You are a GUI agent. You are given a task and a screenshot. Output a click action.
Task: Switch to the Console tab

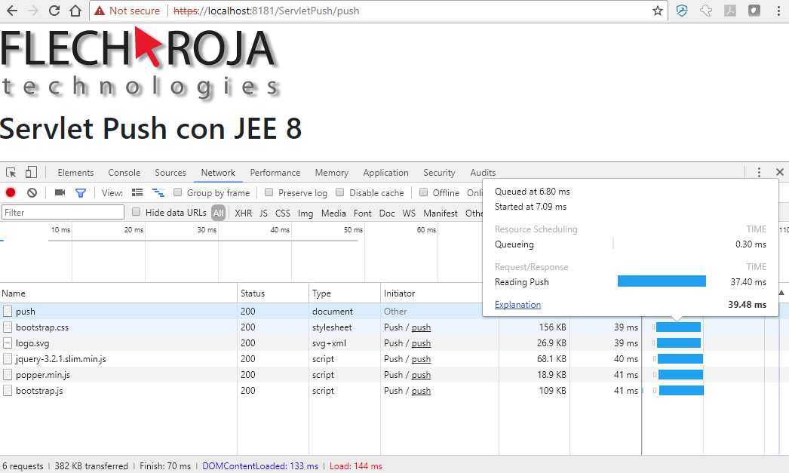click(124, 173)
